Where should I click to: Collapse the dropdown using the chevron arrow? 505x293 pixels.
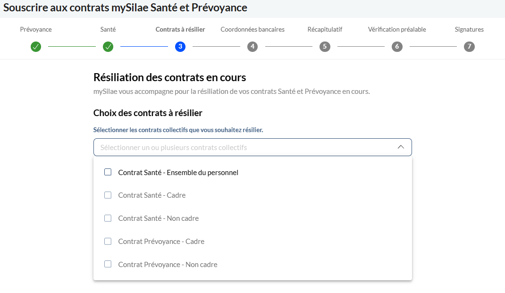coord(401,147)
